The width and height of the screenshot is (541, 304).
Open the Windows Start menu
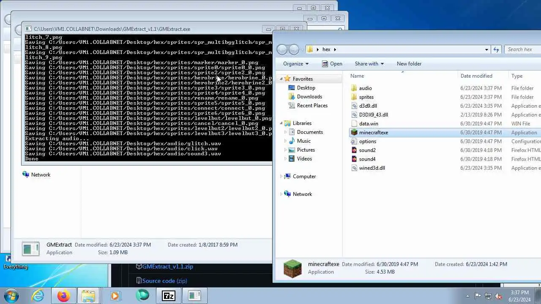(x=11, y=296)
